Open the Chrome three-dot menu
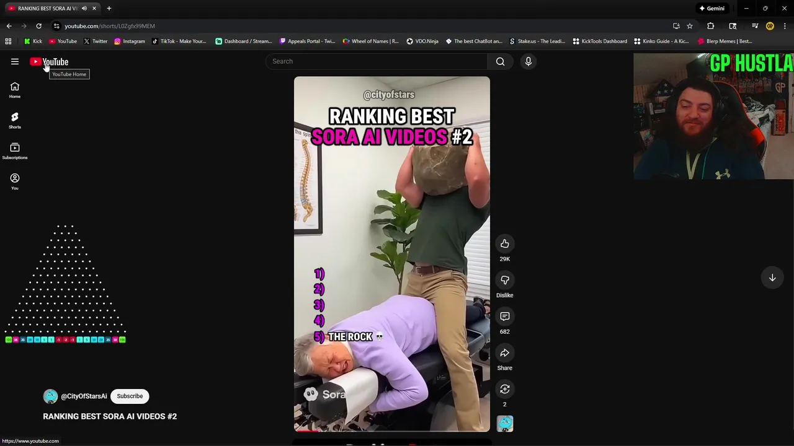 pyautogui.click(x=785, y=26)
